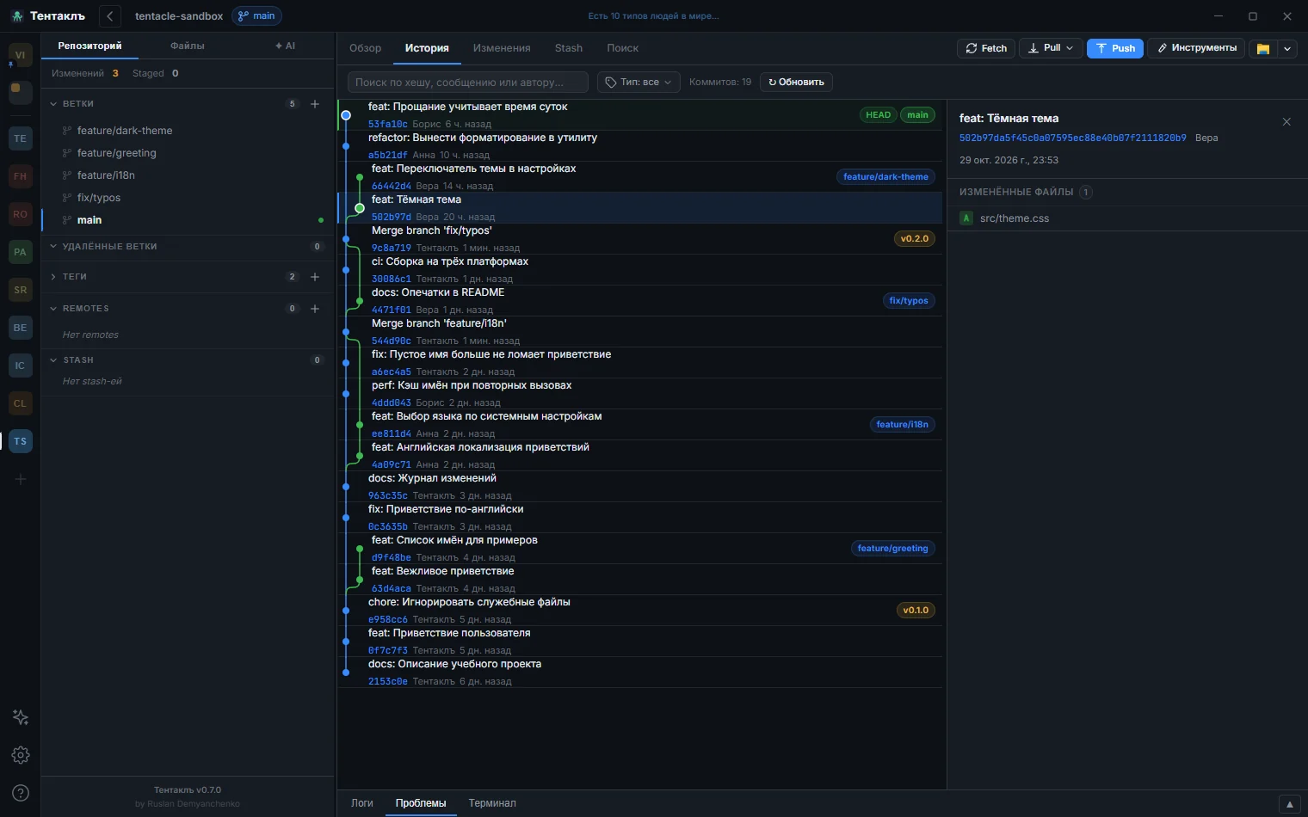Focus the commit search field
This screenshot has width=1308, height=817.
468,83
